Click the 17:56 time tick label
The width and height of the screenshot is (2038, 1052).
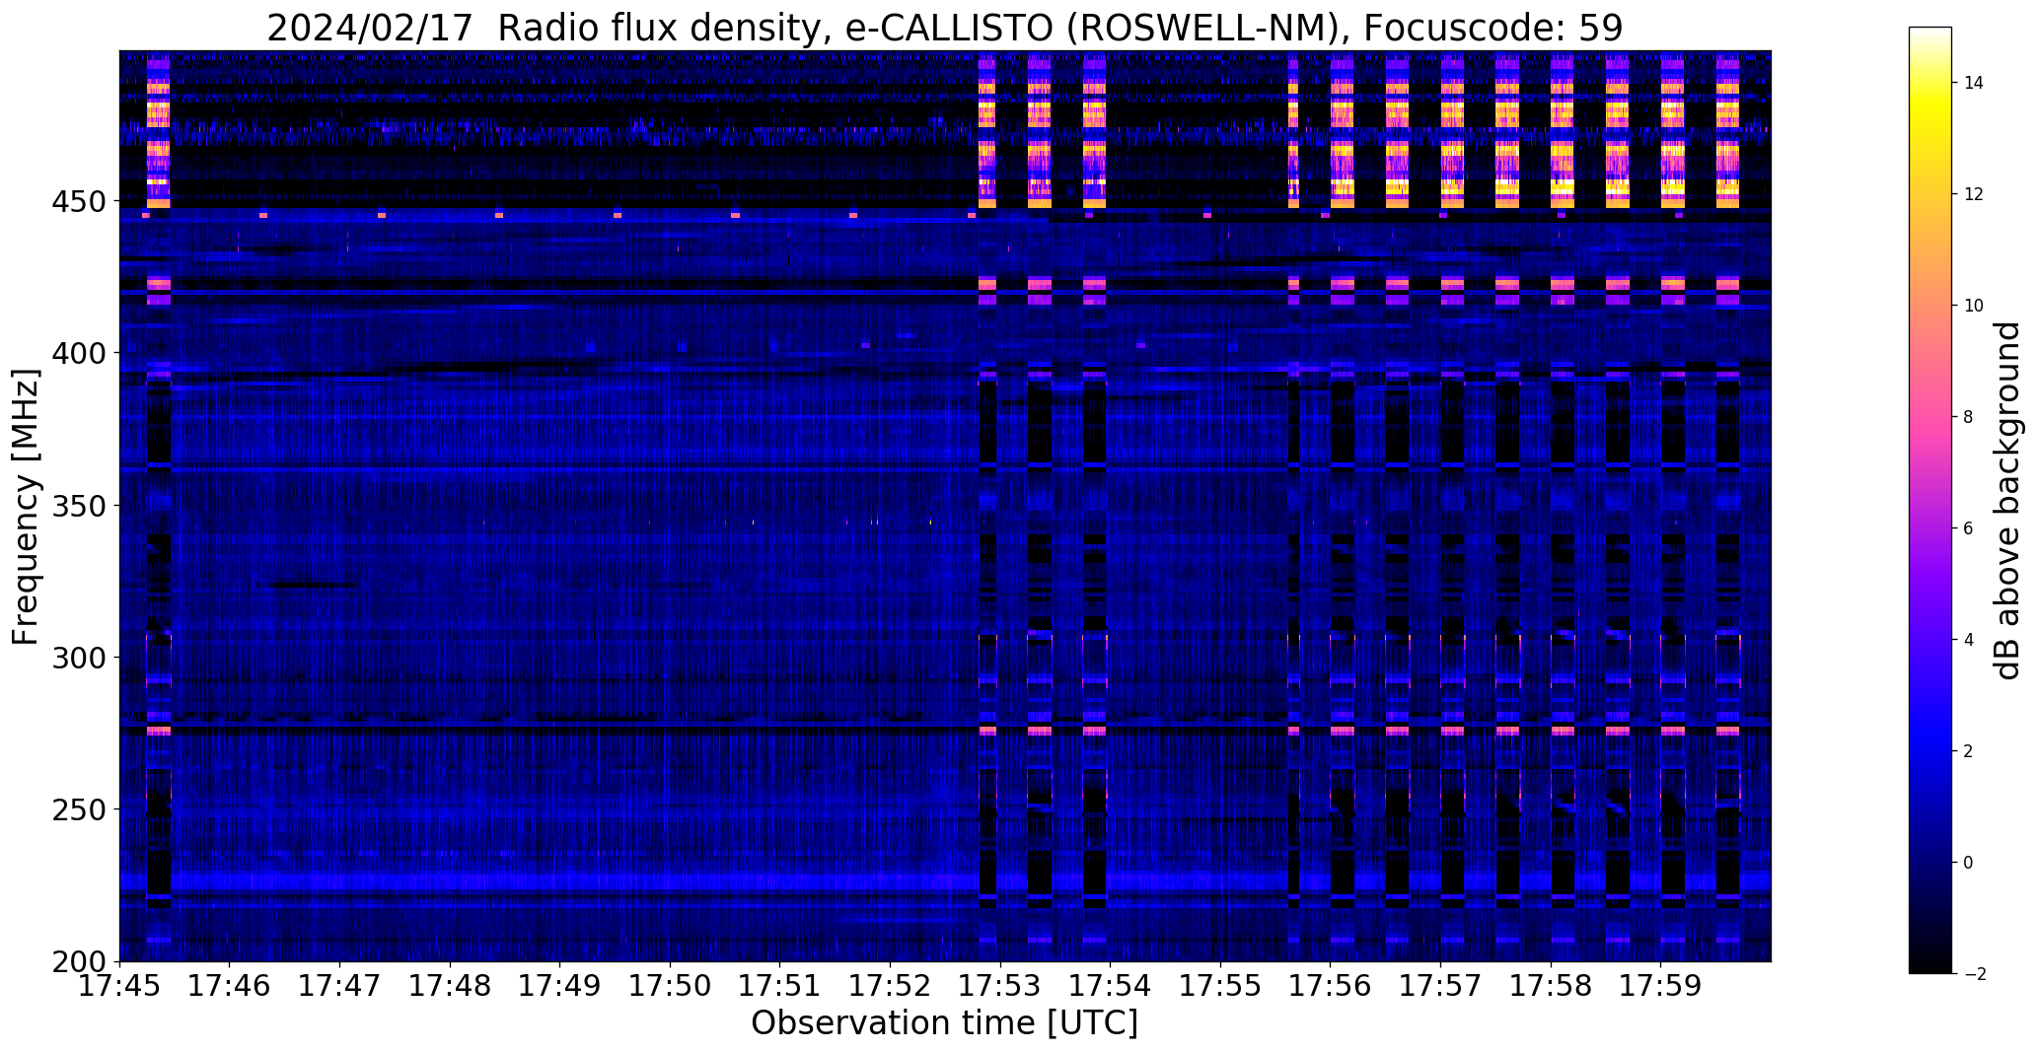(x=1331, y=986)
